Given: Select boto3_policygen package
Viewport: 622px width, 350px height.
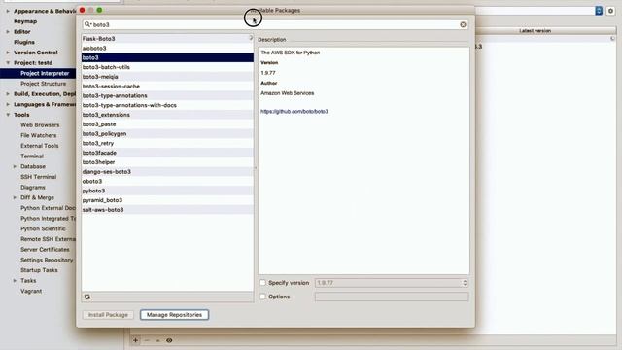Looking at the screenshot, I should 167,134.
